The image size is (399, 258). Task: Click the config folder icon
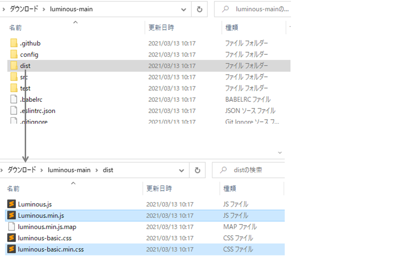click(14, 54)
